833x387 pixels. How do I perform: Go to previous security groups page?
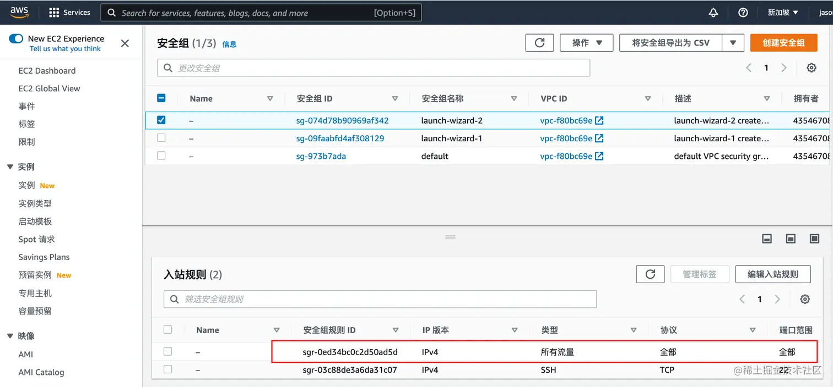[749, 68]
